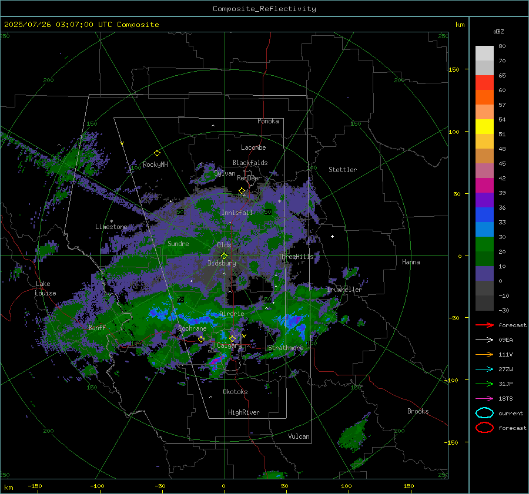Click the Banff label

coord(97,327)
